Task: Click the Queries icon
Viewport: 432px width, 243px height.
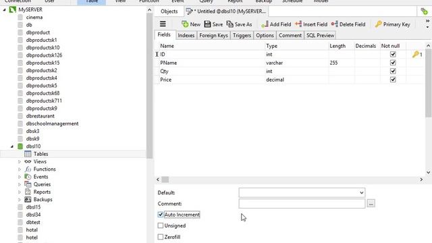Action: coord(28,184)
